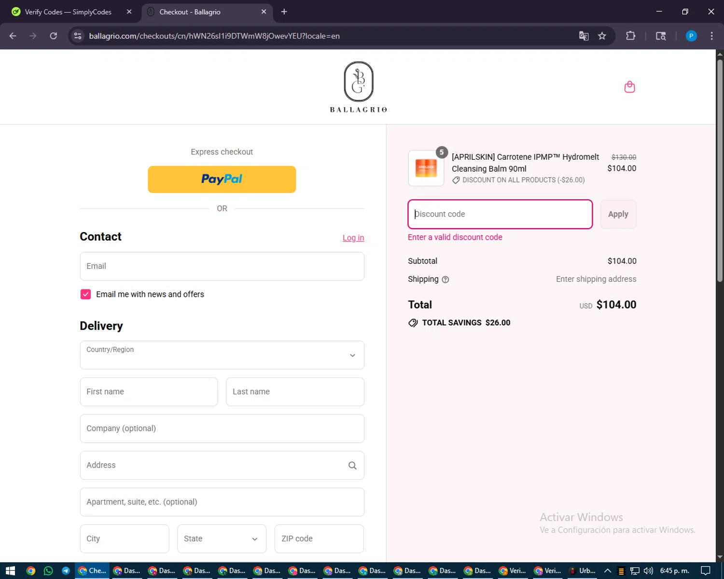
Task: Click the browser address bar URL
Action: 214,36
